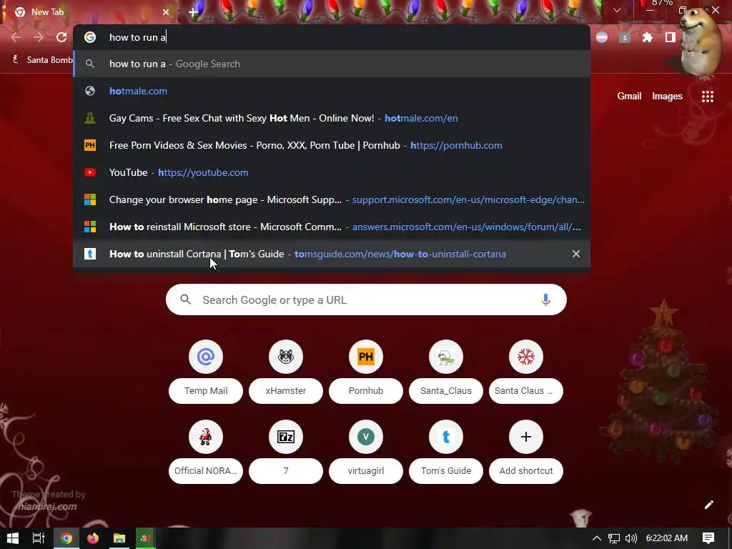Image resolution: width=732 pixels, height=549 pixels.
Task: Open the green taskbar app icon
Action: click(145, 538)
